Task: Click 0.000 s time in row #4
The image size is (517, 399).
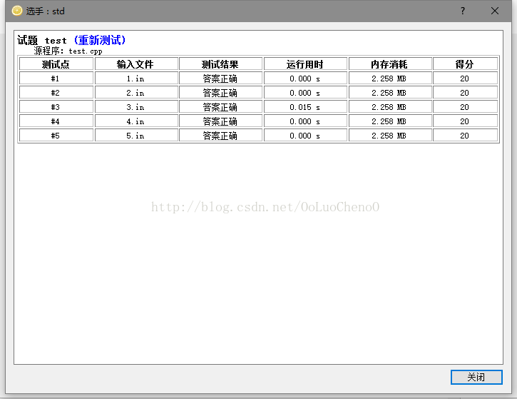Action: [x=305, y=121]
